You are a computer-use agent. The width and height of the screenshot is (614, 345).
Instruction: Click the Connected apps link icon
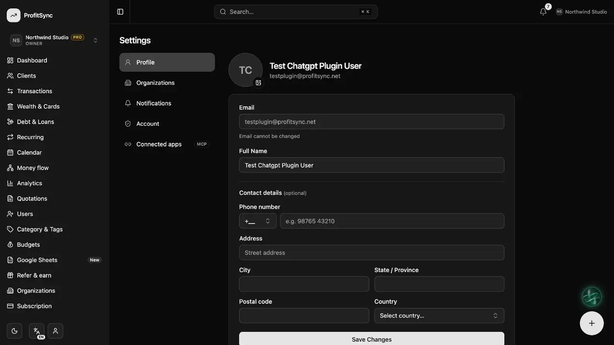(128, 144)
